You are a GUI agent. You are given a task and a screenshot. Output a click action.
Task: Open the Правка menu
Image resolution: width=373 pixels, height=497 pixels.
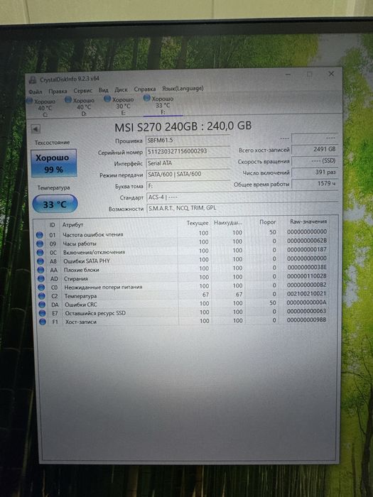(x=58, y=92)
